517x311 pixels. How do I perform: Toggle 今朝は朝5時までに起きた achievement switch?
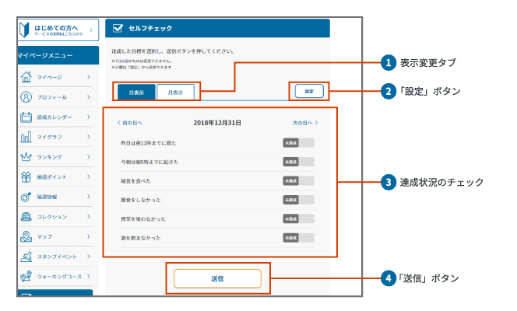click(298, 162)
